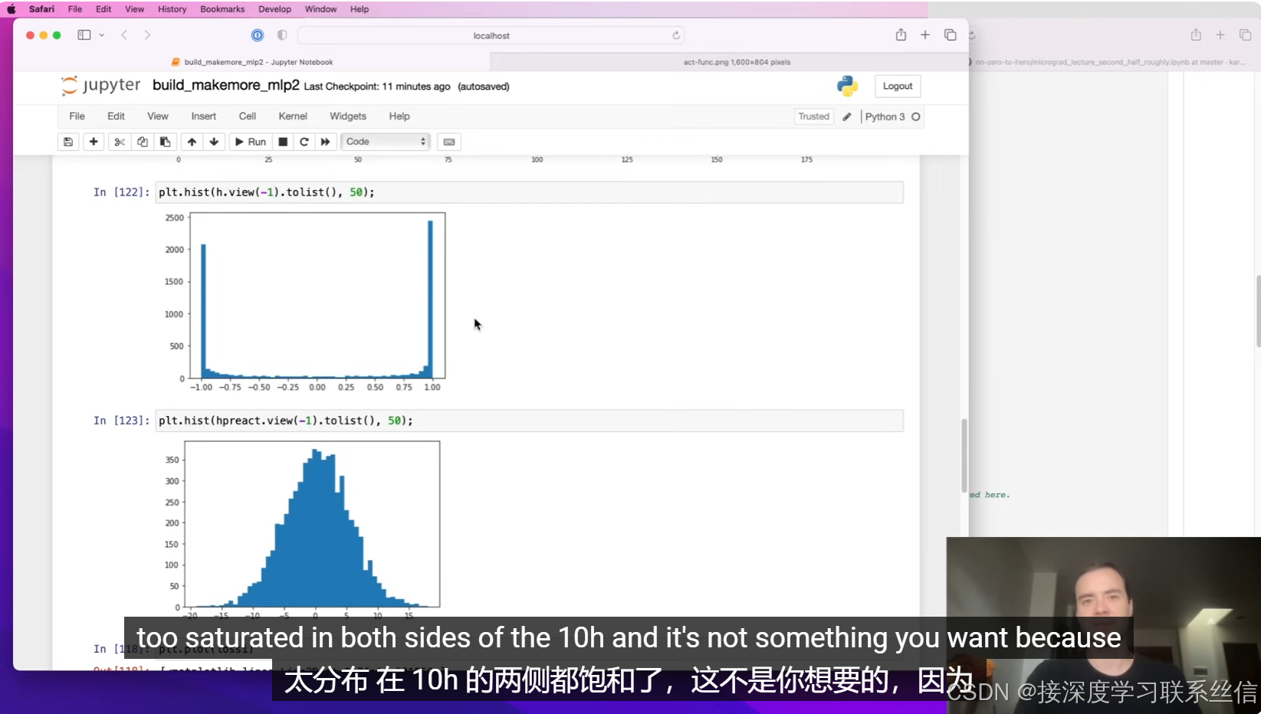Open the Bookmarks menu in menu bar
Screen dimensions: 1261x714
[222, 9]
